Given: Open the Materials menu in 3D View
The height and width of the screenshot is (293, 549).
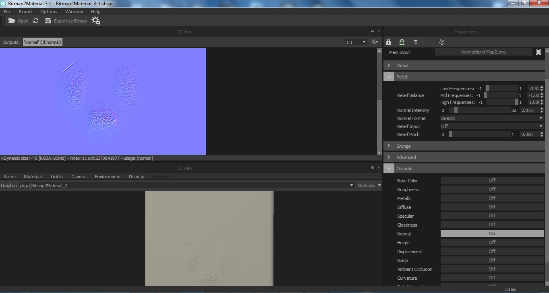Looking at the screenshot, I should point(33,177).
